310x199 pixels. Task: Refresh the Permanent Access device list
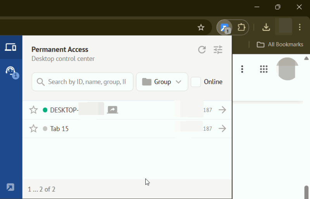pyautogui.click(x=202, y=50)
